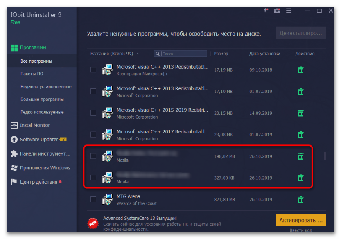The image size is (341, 239).
Task: Click the Поиск search field
Action: click(183, 54)
